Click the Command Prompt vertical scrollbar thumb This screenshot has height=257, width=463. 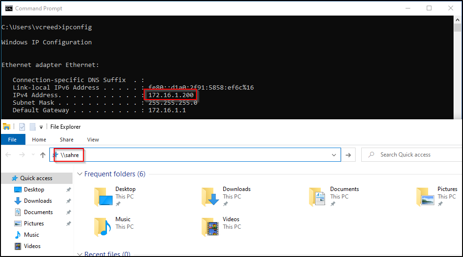pyautogui.click(x=457, y=27)
